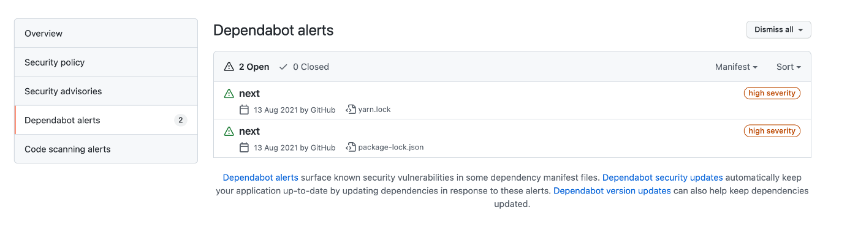Click the checkmark icon beside 0 Closed
This screenshot has height=229, width=858.
283,67
